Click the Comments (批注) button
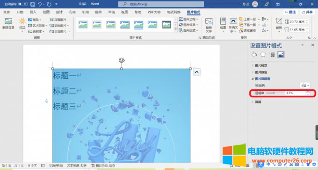This screenshot has height=170, width=318. 290,12
